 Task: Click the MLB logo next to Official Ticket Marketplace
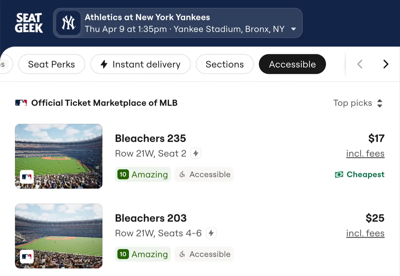click(21, 102)
